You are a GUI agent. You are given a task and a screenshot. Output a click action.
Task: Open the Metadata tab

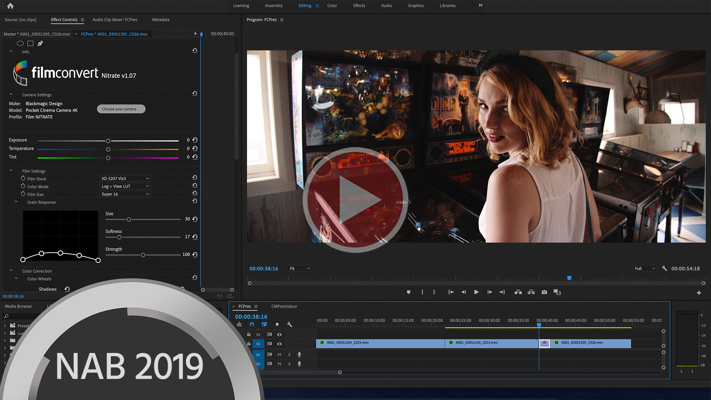(160, 20)
